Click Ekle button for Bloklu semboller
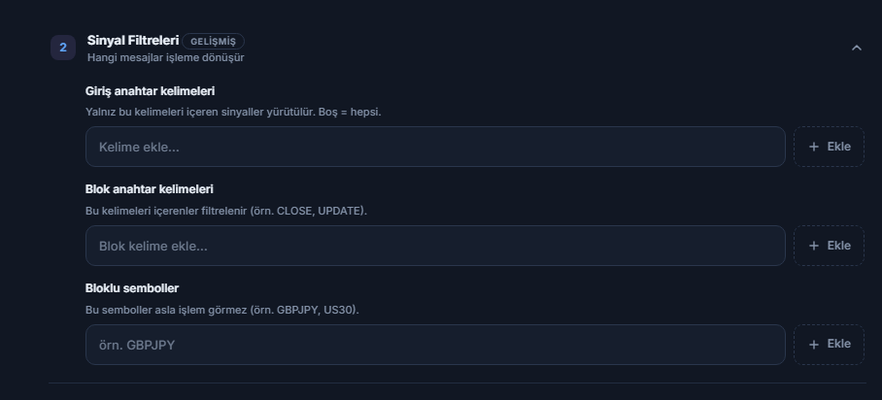882x400 pixels. click(830, 345)
